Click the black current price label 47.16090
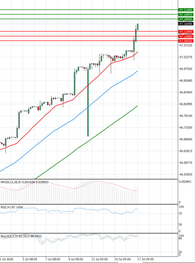This screenshot has height=263, width=195. [x=186, y=24]
